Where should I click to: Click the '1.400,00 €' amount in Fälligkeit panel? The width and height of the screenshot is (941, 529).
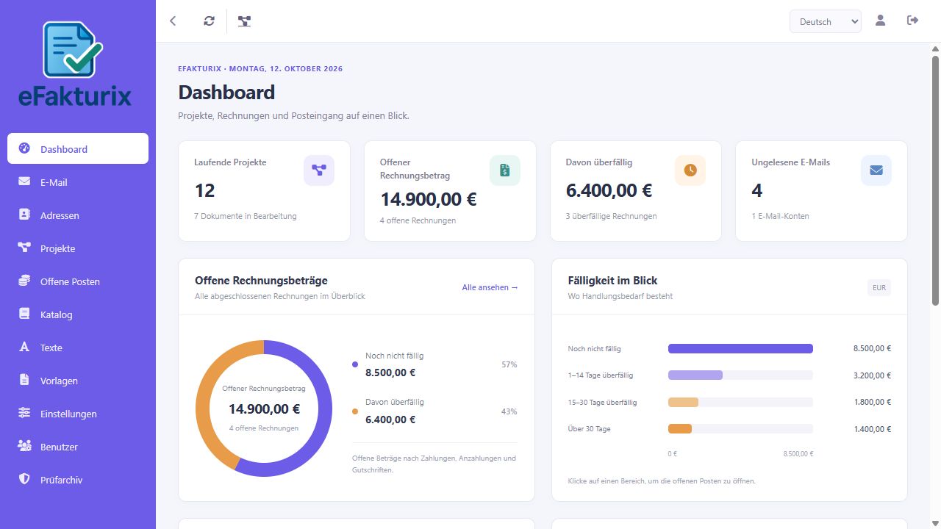click(x=873, y=429)
